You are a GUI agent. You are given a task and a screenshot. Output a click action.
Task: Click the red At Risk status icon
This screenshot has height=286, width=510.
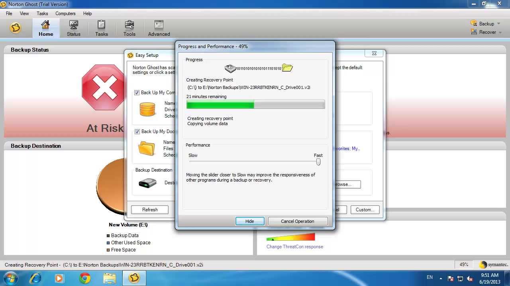[x=103, y=87]
